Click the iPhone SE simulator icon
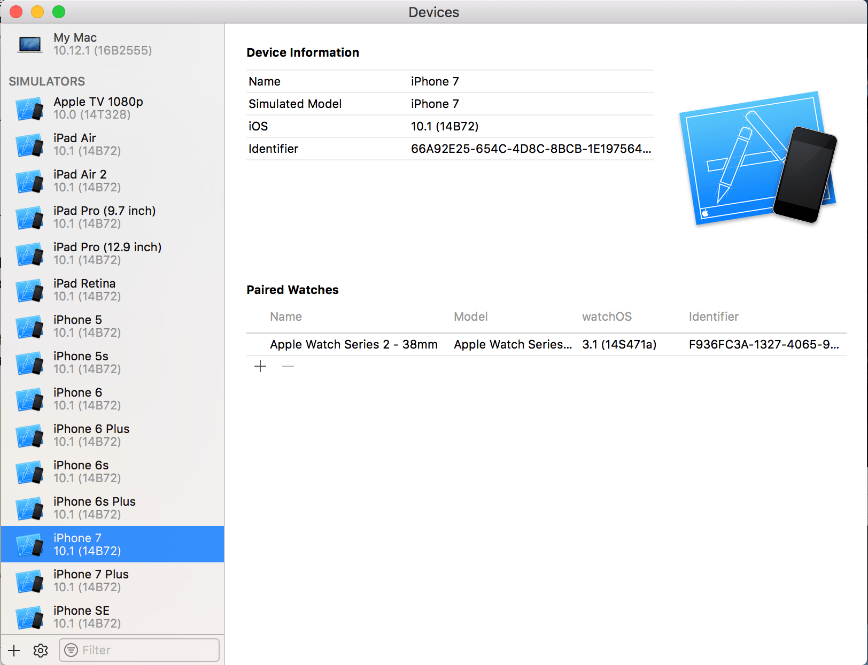 point(30,617)
